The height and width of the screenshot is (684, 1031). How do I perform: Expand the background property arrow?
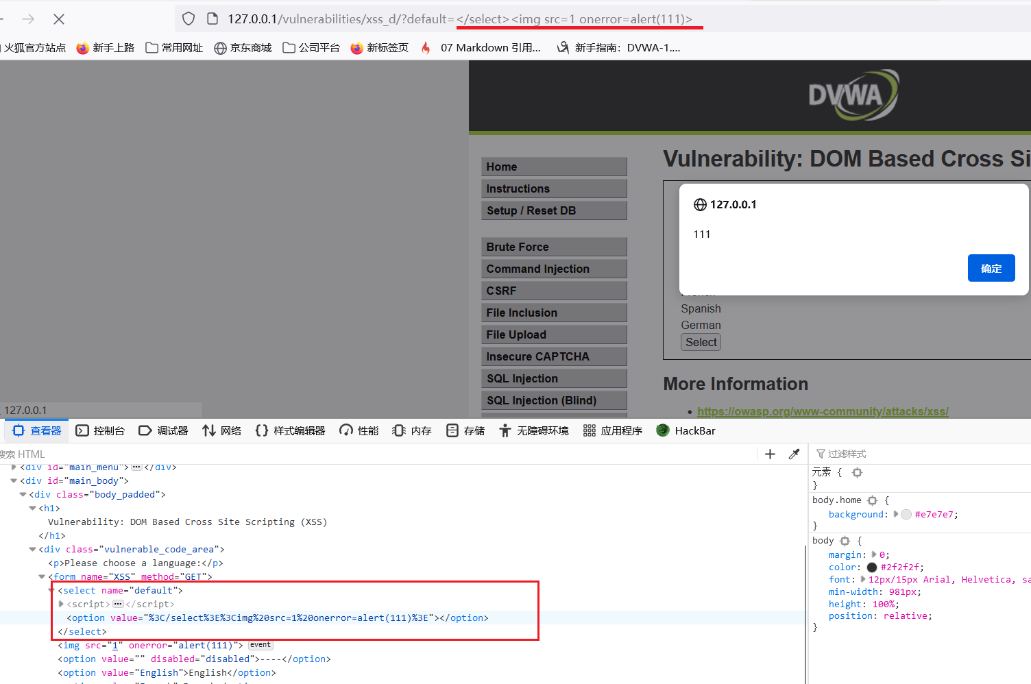[x=895, y=514]
